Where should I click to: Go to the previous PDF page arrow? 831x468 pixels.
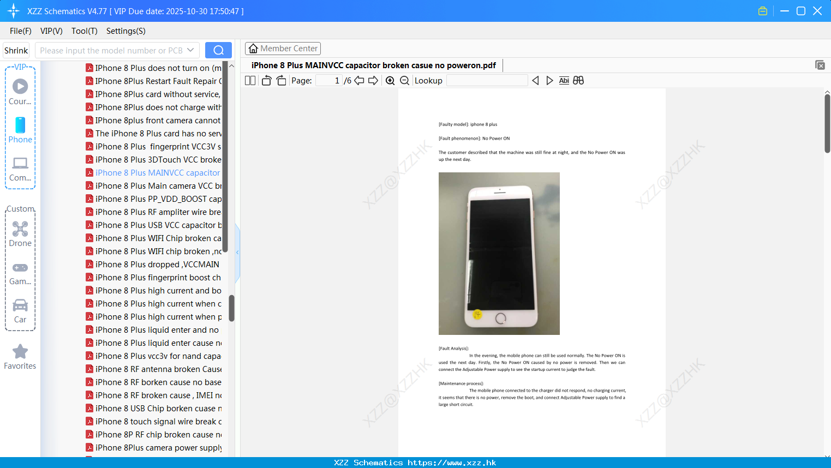coord(359,81)
